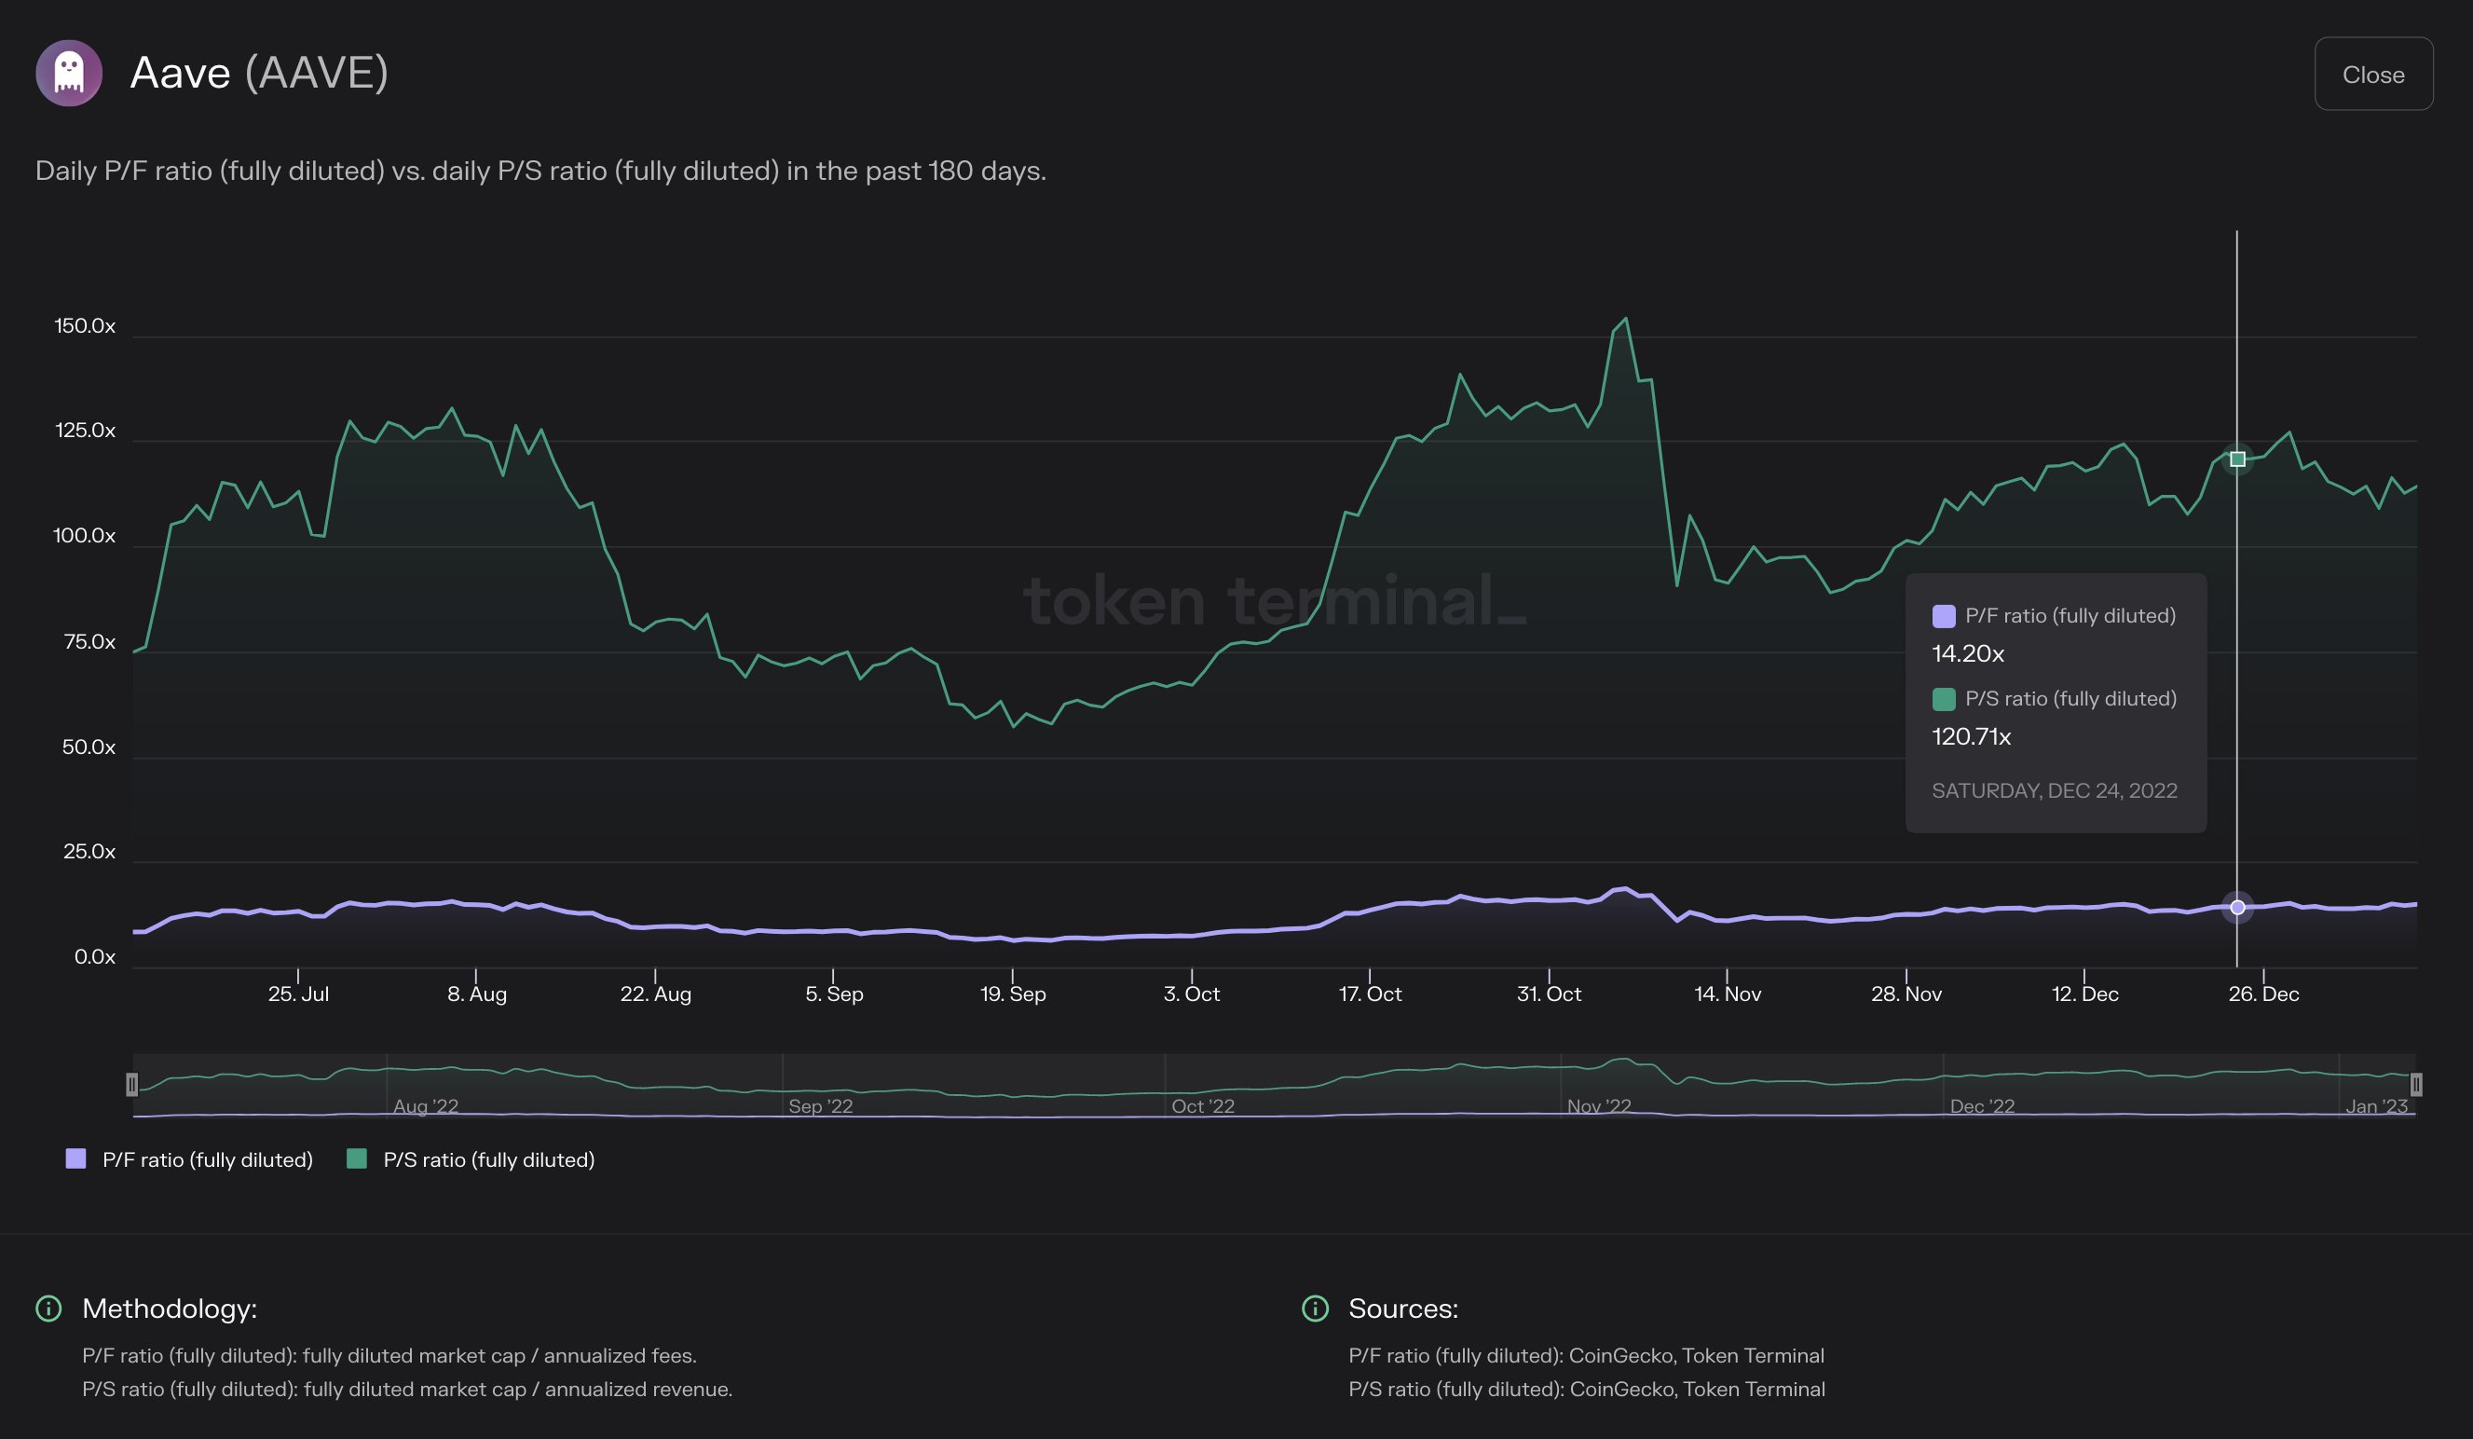This screenshot has width=2473, height=1439.
Task: Click the 17. Oct x-axis label
Action: (1369, 994)
